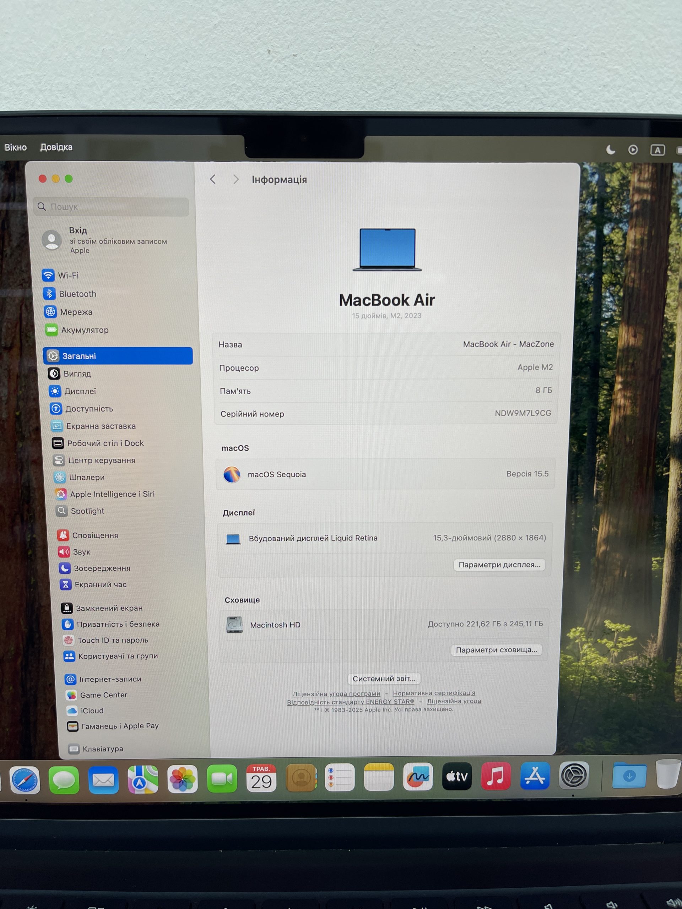The height and width of the screenshot is (909, 682).
Task: Open Нормативна сертифікація link
Action: (434, 693)
